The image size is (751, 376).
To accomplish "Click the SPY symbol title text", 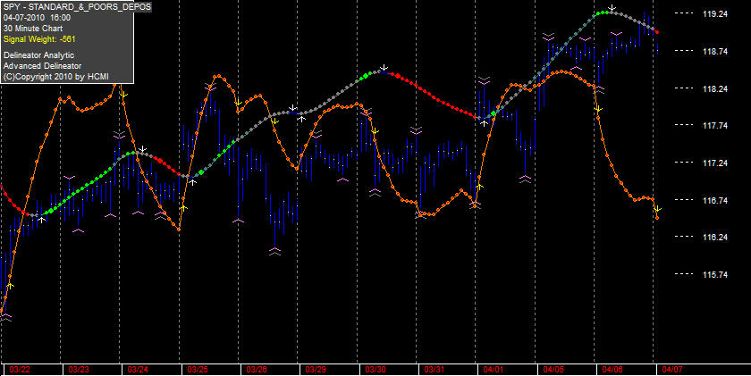I will (x=77, y=6).
